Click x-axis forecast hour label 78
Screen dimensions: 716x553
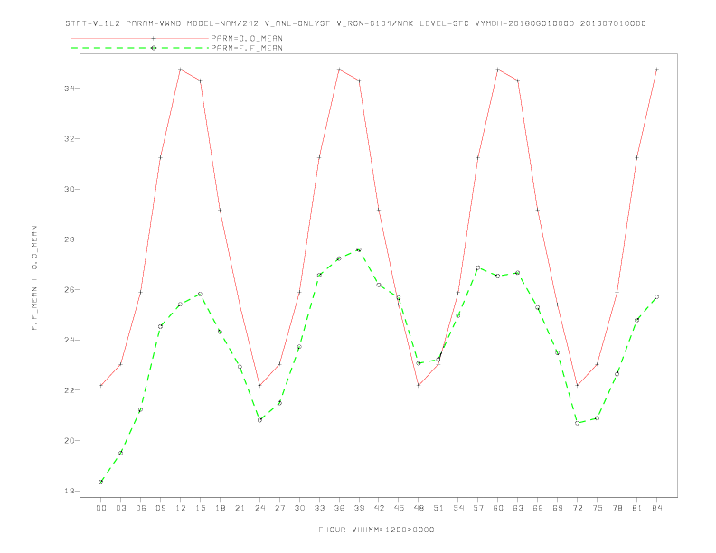point(617,508)
